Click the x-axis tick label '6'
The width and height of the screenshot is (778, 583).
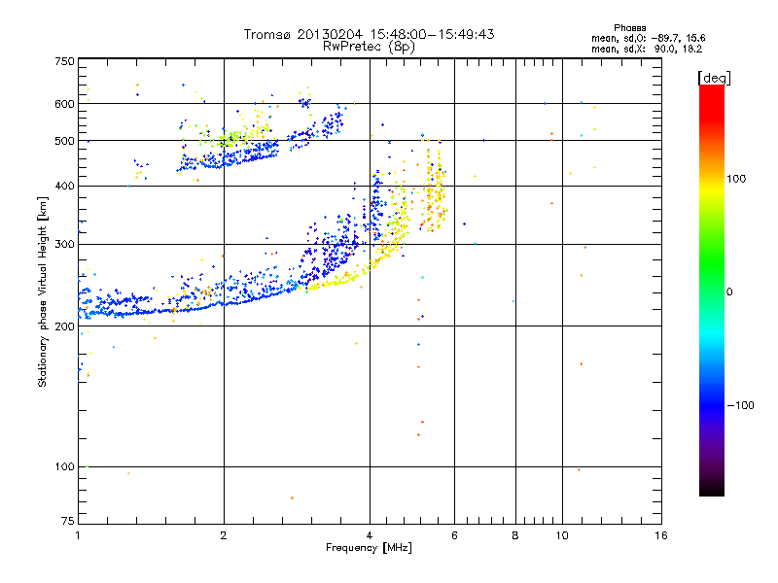click(454, 535)
